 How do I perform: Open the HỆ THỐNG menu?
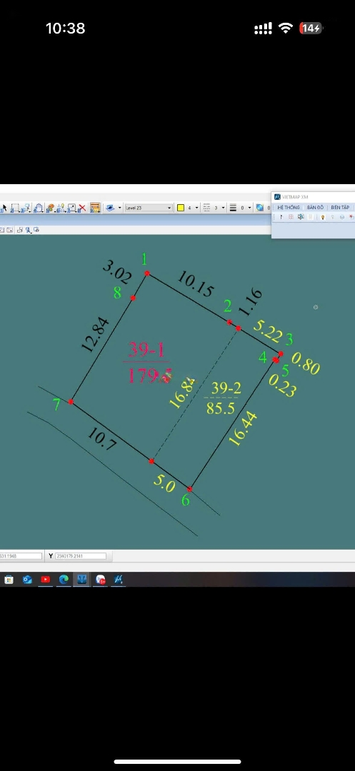tap(288, 208)
